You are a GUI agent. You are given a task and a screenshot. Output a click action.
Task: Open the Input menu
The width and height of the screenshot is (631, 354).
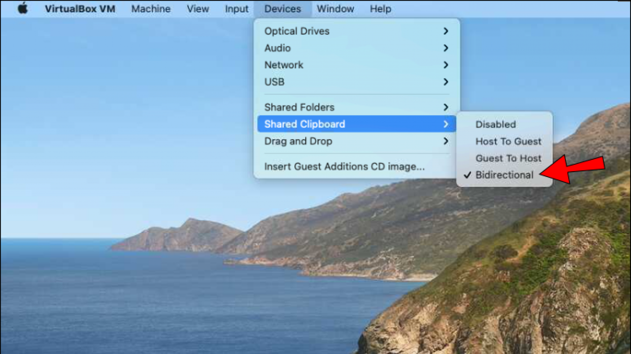pyautogui.click(x=236, y=8)
